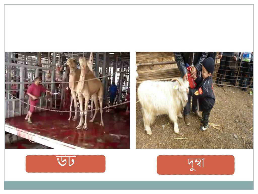The height and width of the screenshot is (194, 258).
Task: Click the দুম্বা label button
Action: pyautogui.click(x=196, y=165)
